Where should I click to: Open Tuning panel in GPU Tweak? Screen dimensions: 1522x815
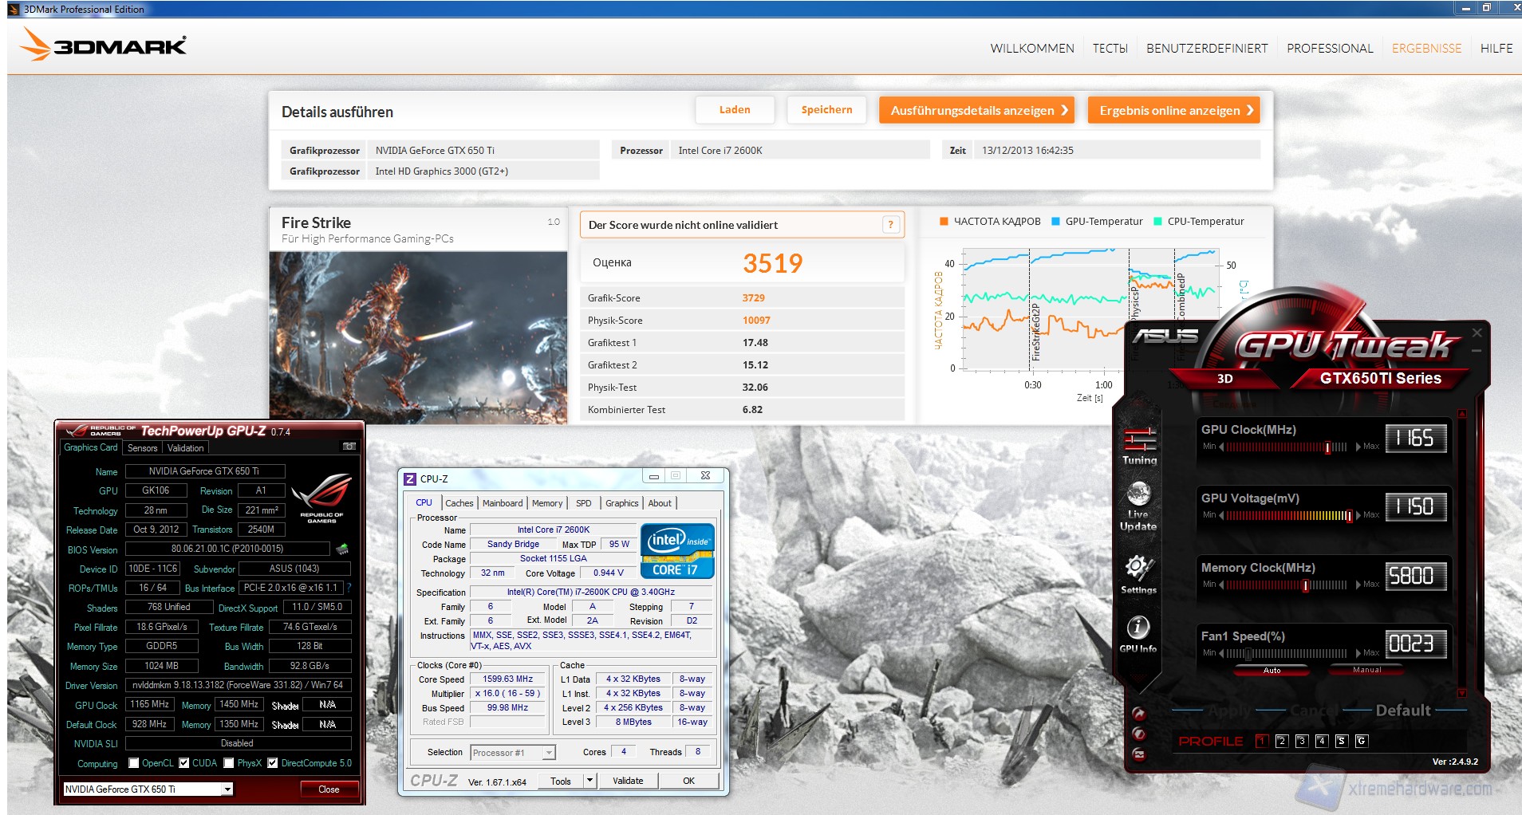(x=1139, y=441)
